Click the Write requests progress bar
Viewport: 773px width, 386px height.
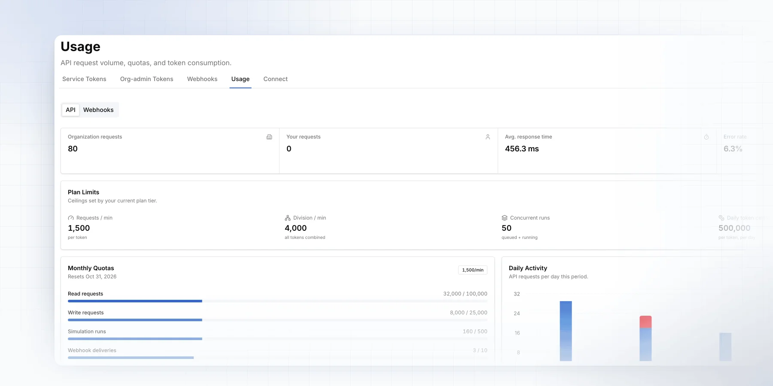277,320
